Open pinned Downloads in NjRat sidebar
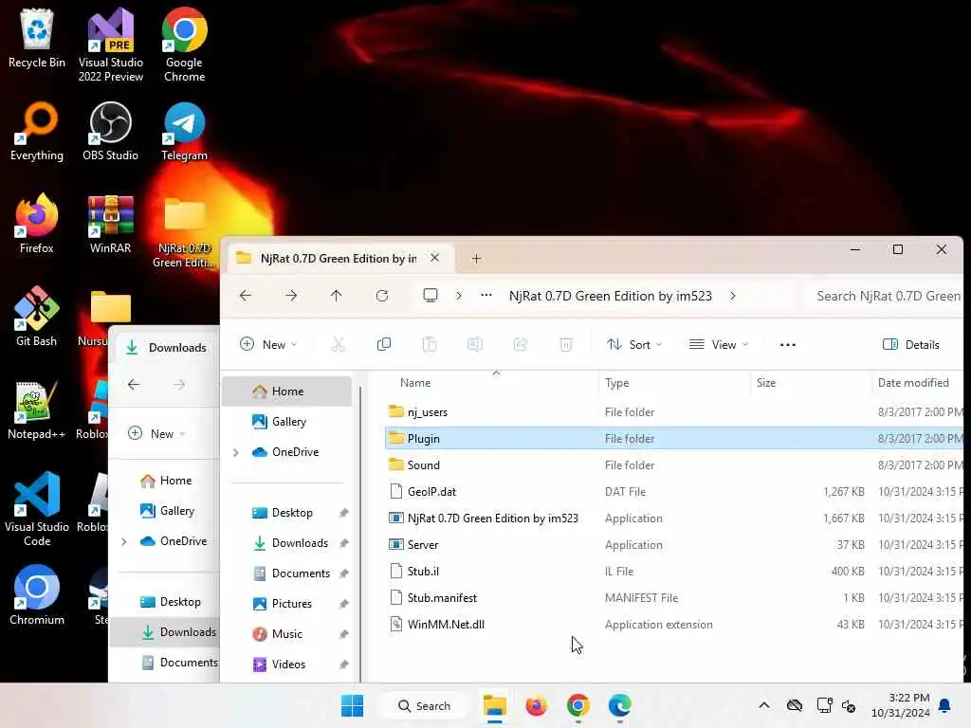Viewport: 971px width, 728px height. [x=286, y=543]
